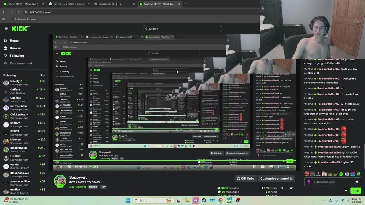The image size is (365, 205).
Task: Share the stream via share icon
Action: (x=282, y=188)
